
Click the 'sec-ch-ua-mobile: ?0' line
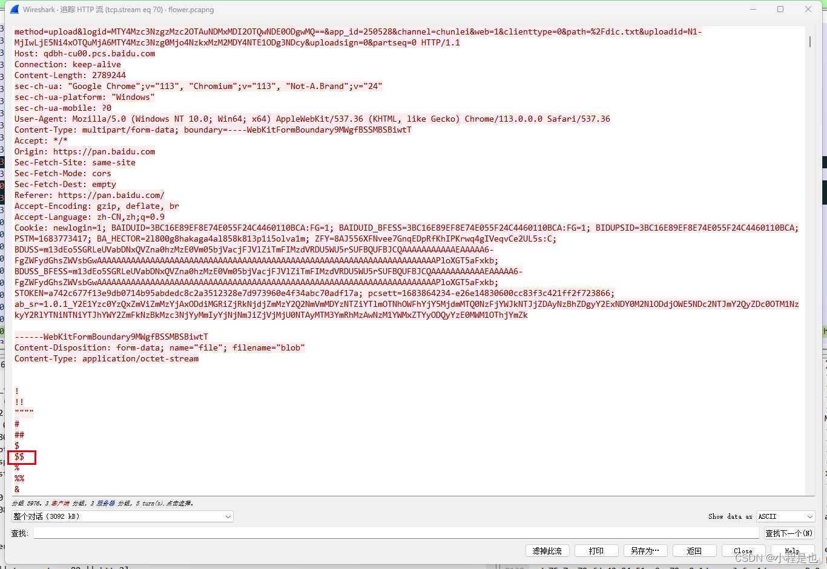coord(63,108)
